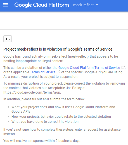This screenshot has height=145, width=128.
Task: Click the subject to suspension sentence
Action: [x=41, y=77]
